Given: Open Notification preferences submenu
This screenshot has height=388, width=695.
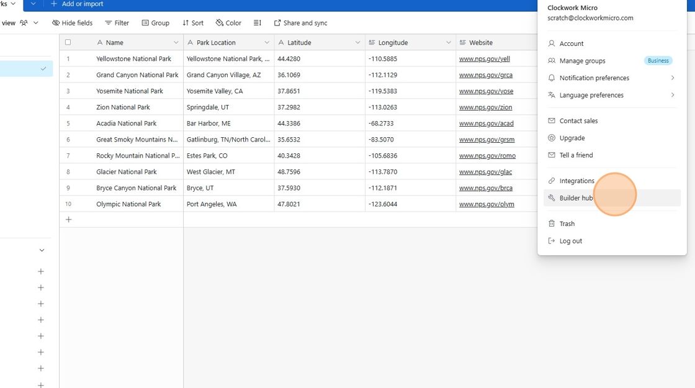Looking at the screenshot, I should [x=612, y=78].
